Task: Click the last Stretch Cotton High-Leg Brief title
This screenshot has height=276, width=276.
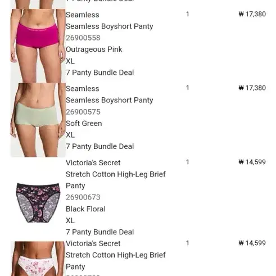Action: [116, 261]
